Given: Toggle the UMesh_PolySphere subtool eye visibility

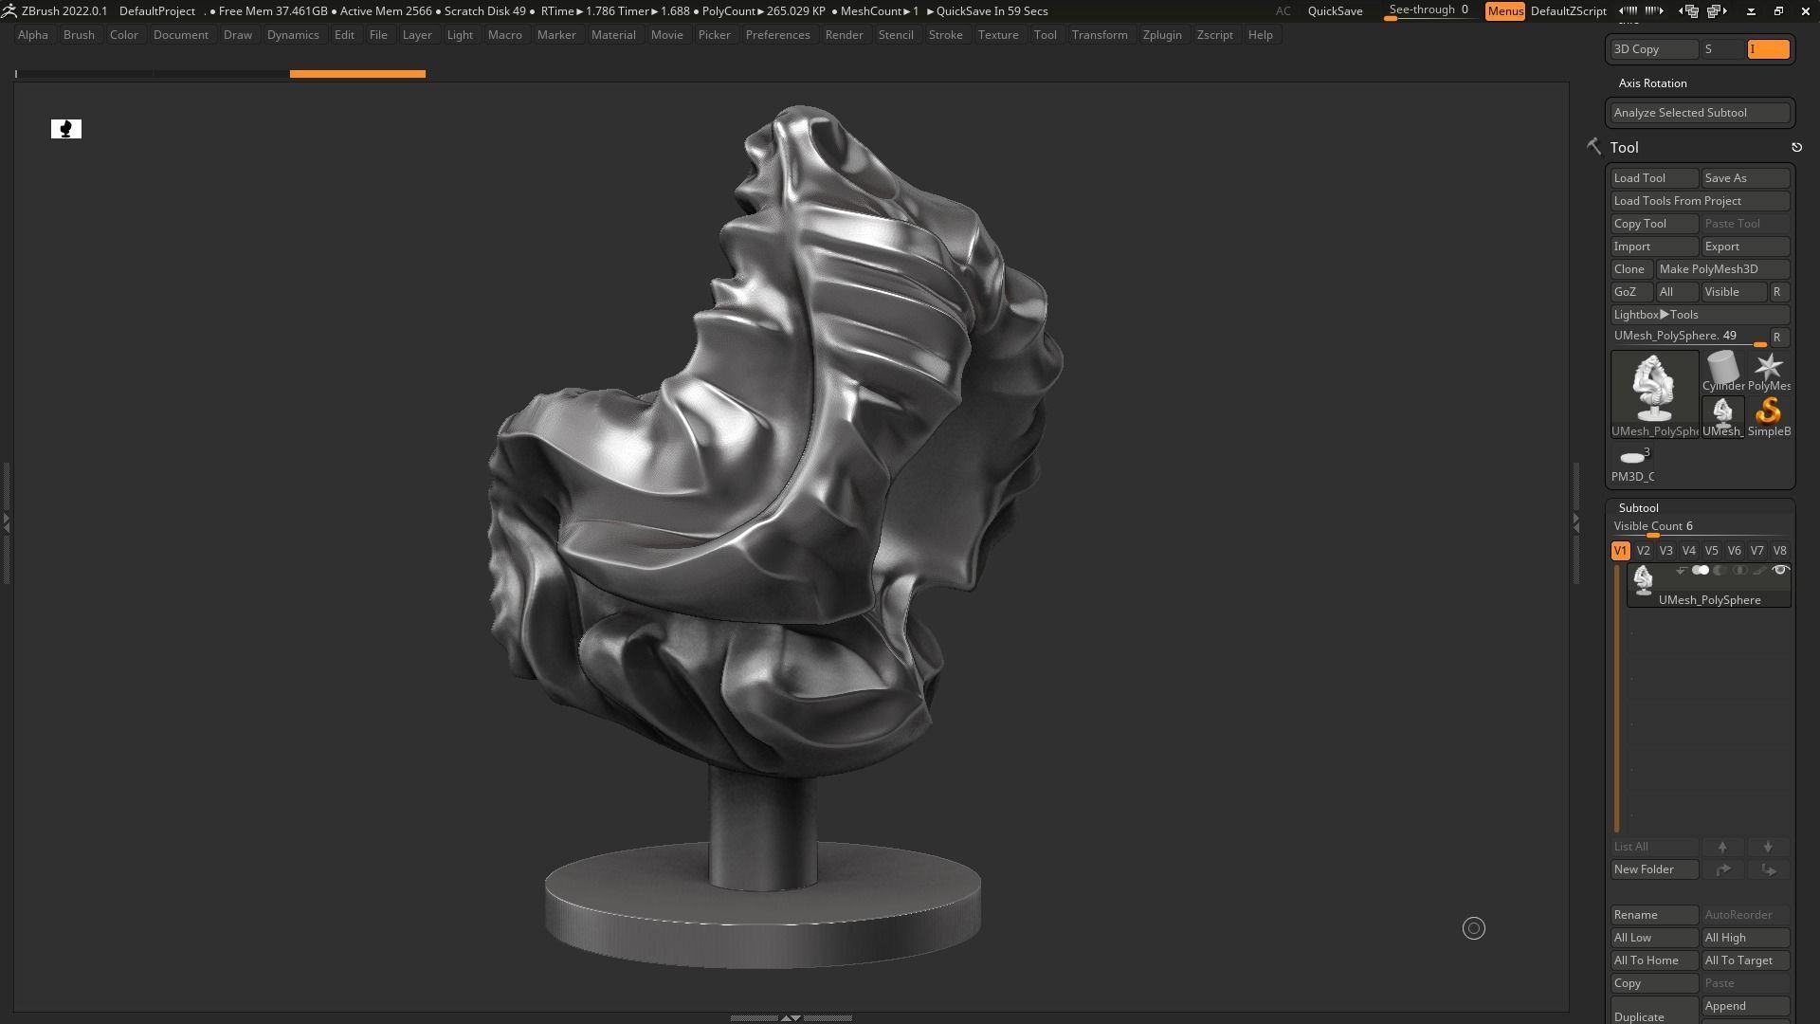Looking at the screenshot, I should coord(1780,571).
